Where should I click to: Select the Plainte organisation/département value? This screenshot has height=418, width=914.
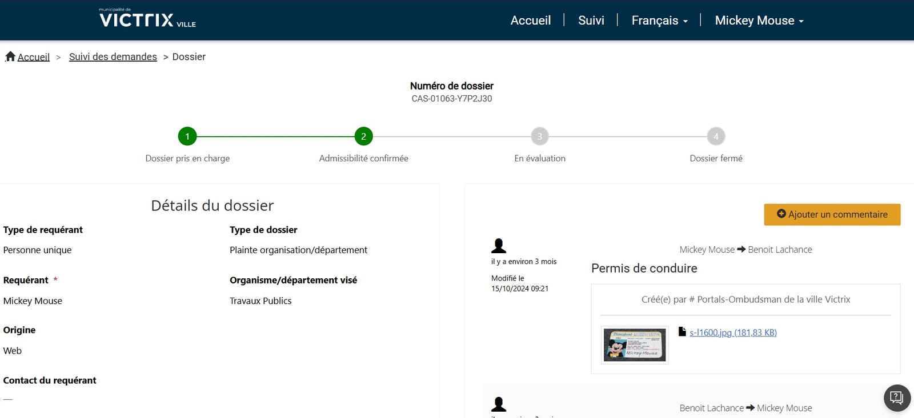298,250
